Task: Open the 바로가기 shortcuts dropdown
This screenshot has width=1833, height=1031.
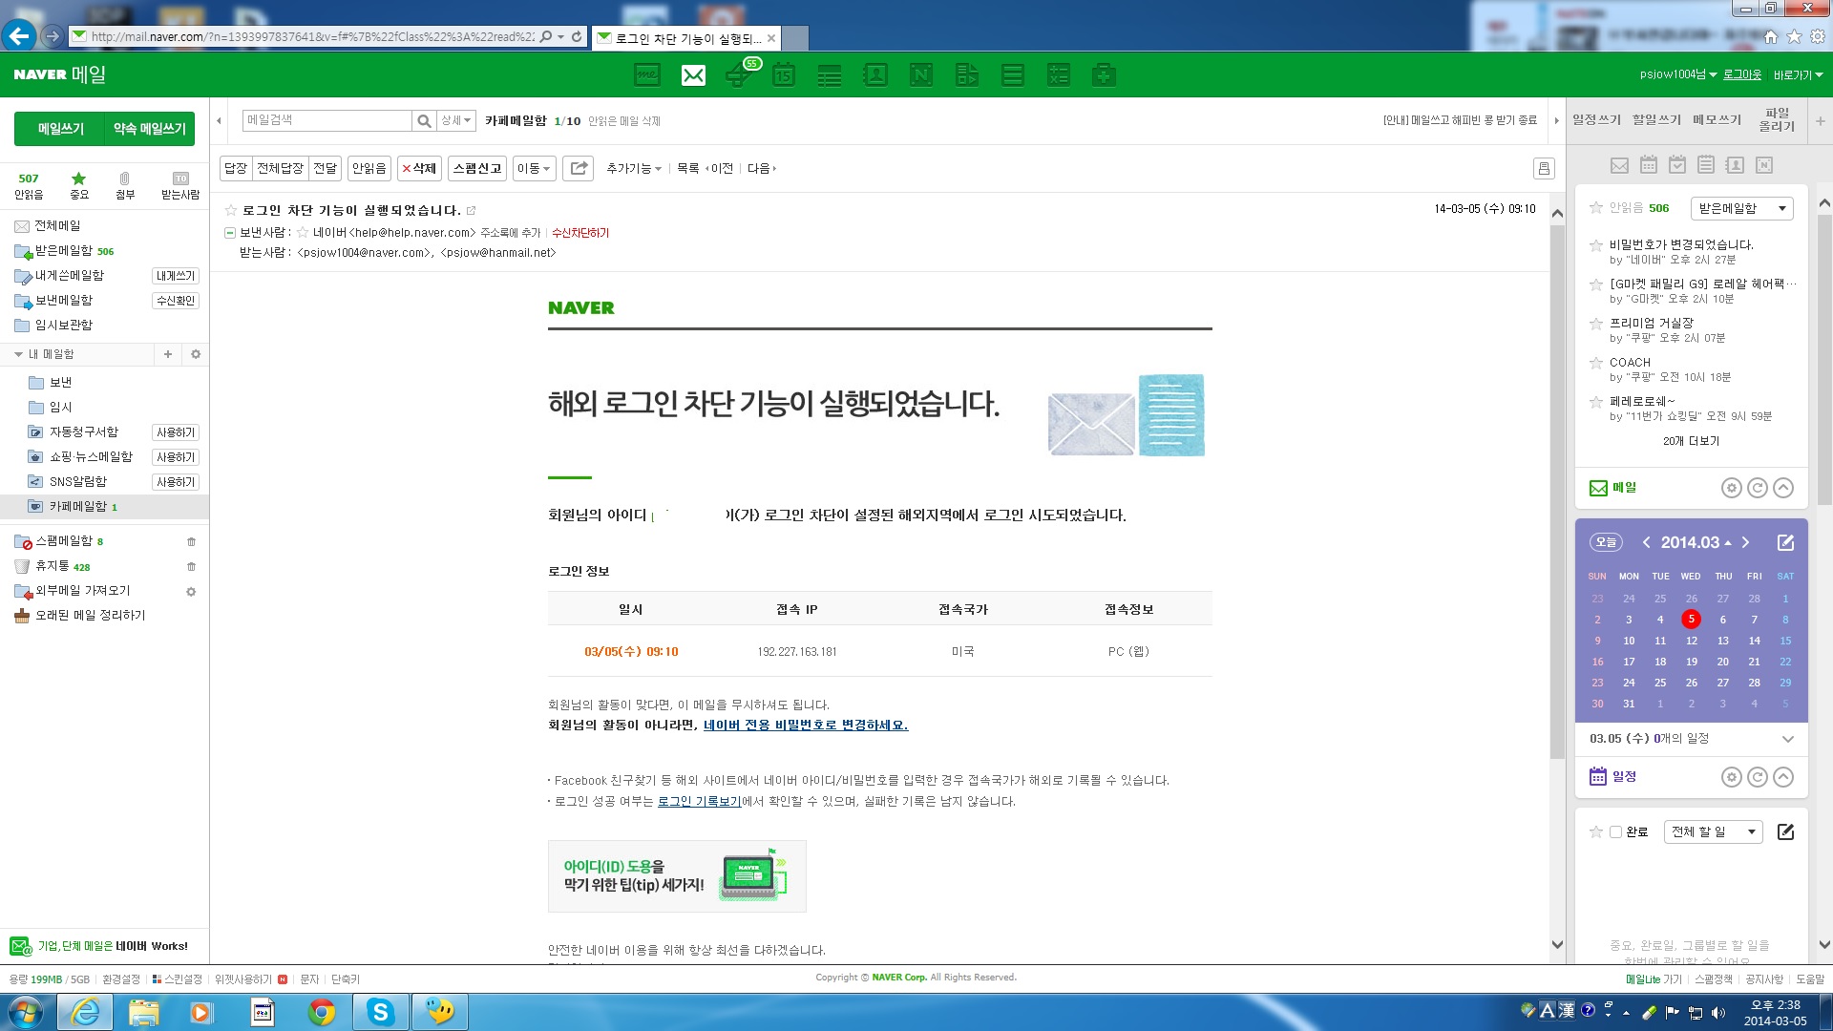Action: (x=1798, y=74)
